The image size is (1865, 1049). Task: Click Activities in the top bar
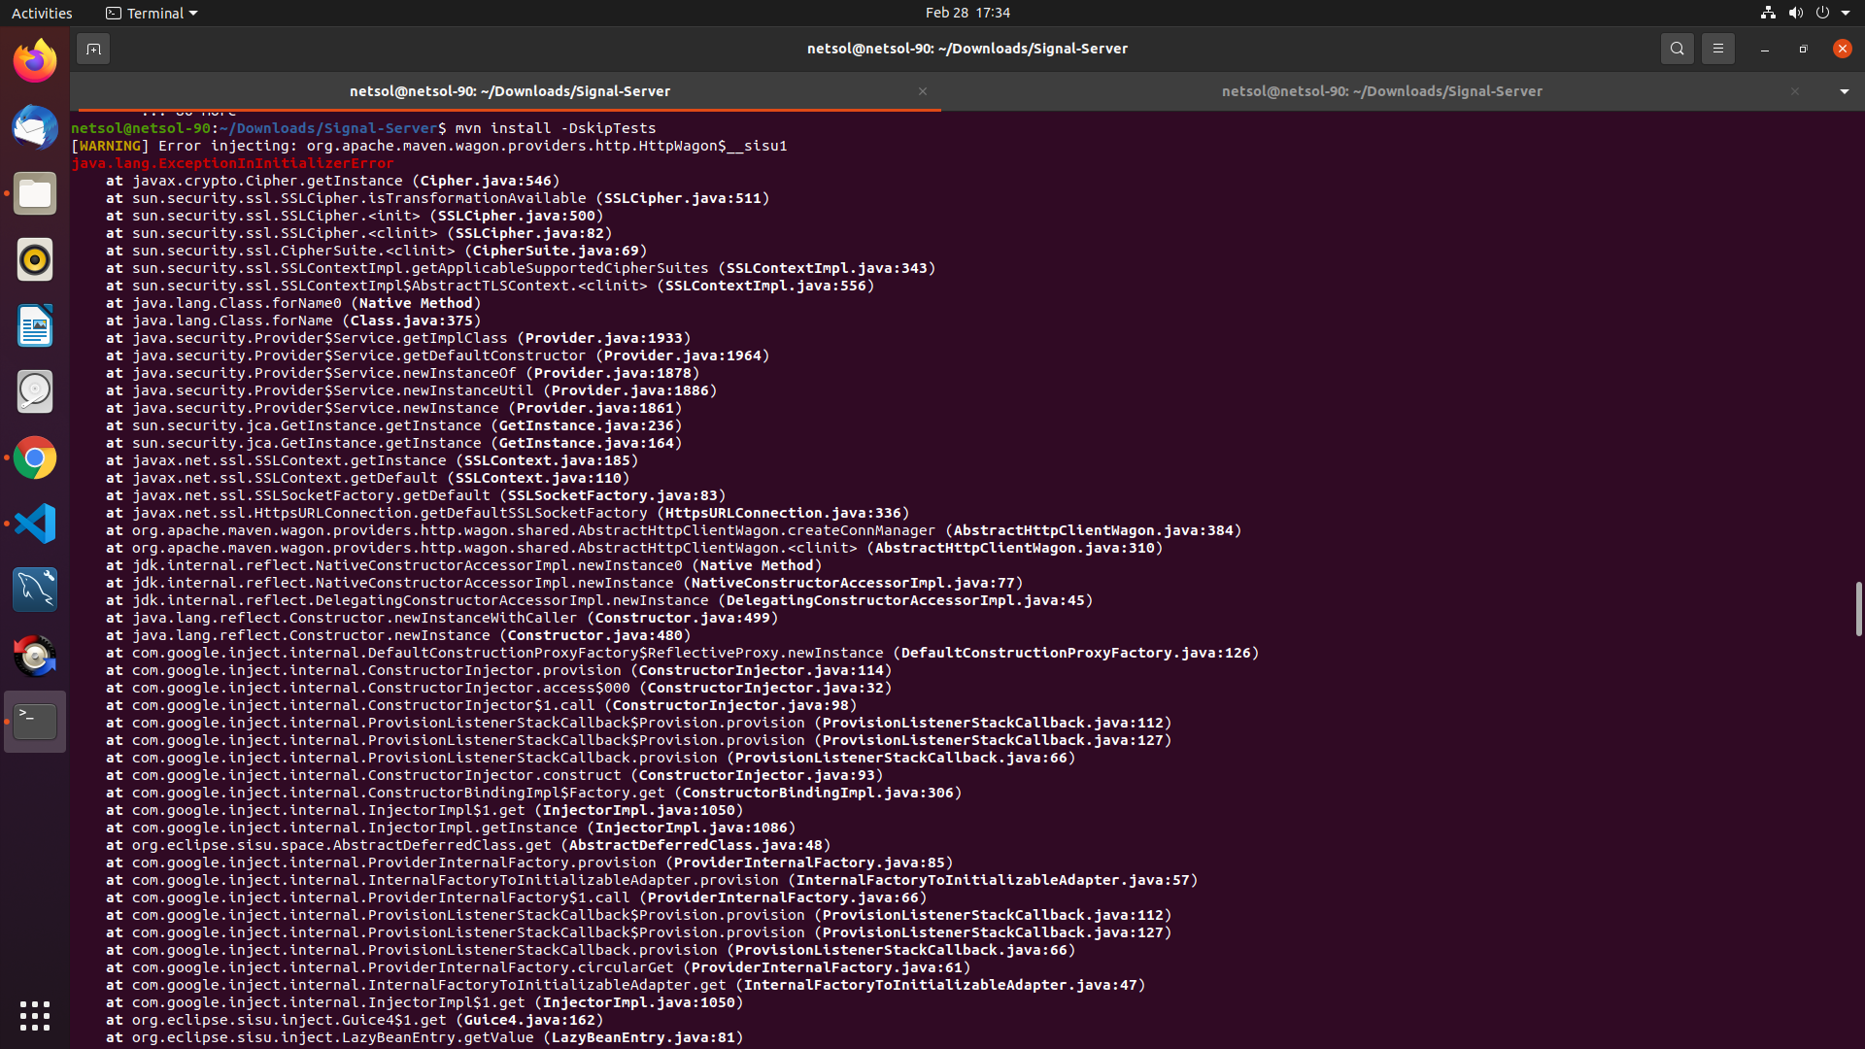click(x=42, y=13)
